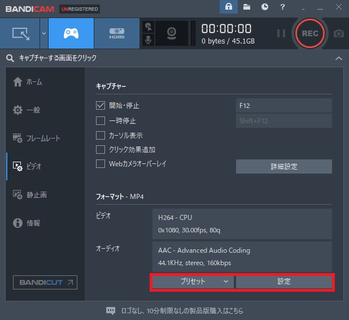Select the screen recording mode icon
Image resolution: width=349 pixels, height=320 pixels.
pyautogui.click(x=20, y=33)
